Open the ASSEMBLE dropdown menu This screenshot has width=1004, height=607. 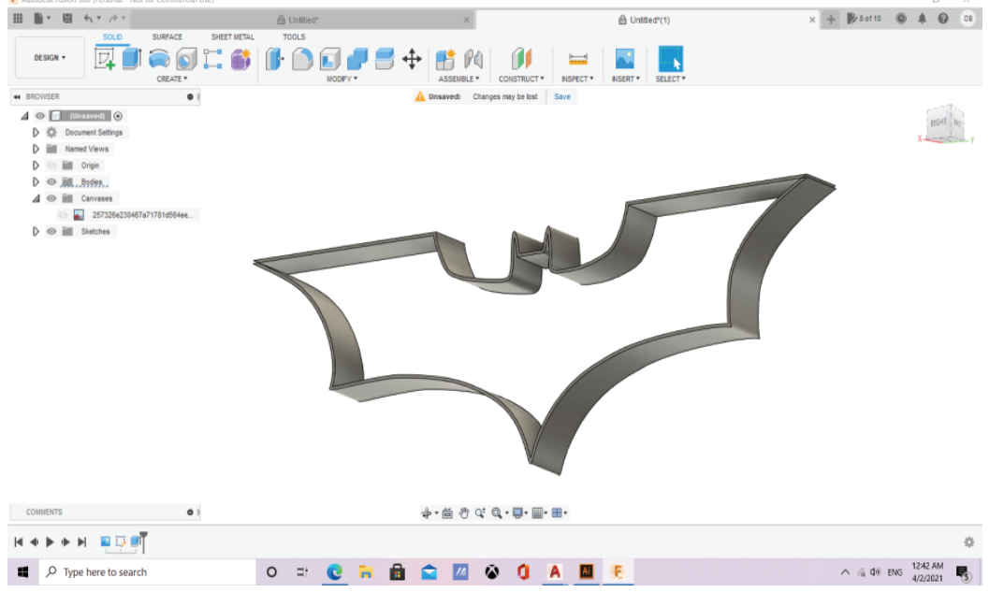click(x=458, y=79)
